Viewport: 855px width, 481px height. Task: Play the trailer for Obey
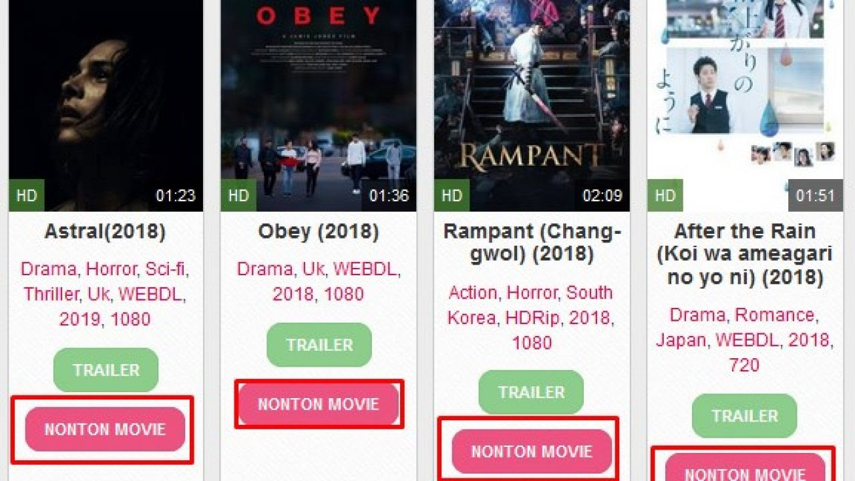(319, 345)
